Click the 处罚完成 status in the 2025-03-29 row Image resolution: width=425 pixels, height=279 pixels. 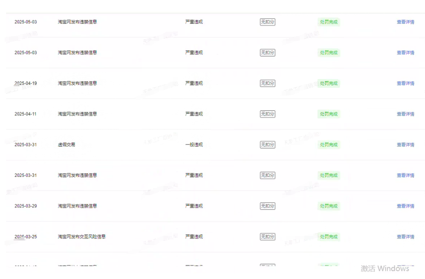point(328,206)
